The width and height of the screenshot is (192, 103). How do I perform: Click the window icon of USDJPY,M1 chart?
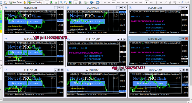68,8
